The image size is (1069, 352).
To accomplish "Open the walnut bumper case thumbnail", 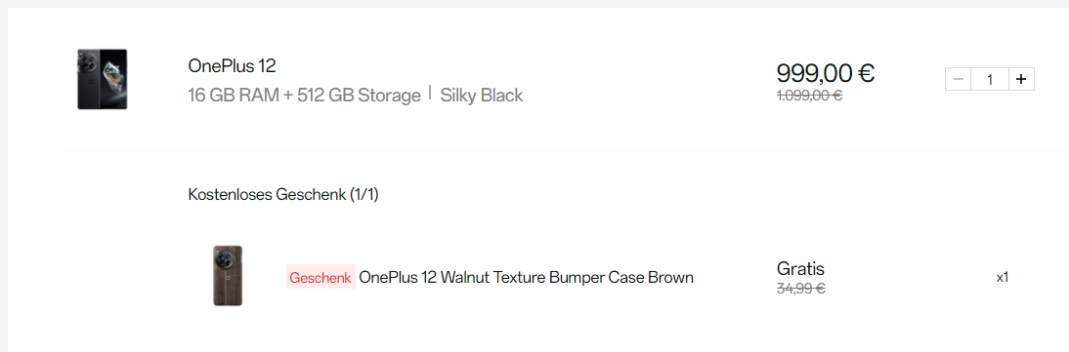I will [228, 276].
